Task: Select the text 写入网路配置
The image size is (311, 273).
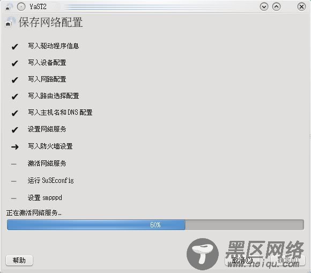Action: [x=47, y=79]
